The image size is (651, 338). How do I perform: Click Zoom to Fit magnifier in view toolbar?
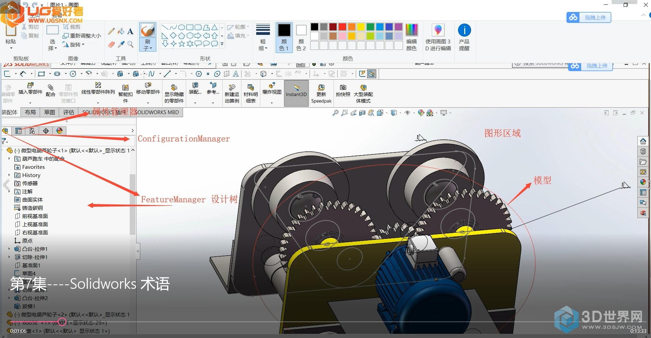click(x=335, y=112)
